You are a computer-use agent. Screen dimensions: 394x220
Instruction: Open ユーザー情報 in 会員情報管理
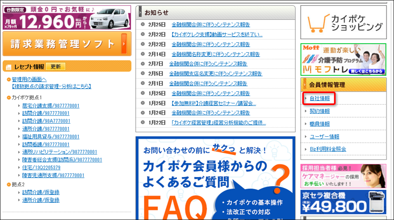tap(324, 136)
